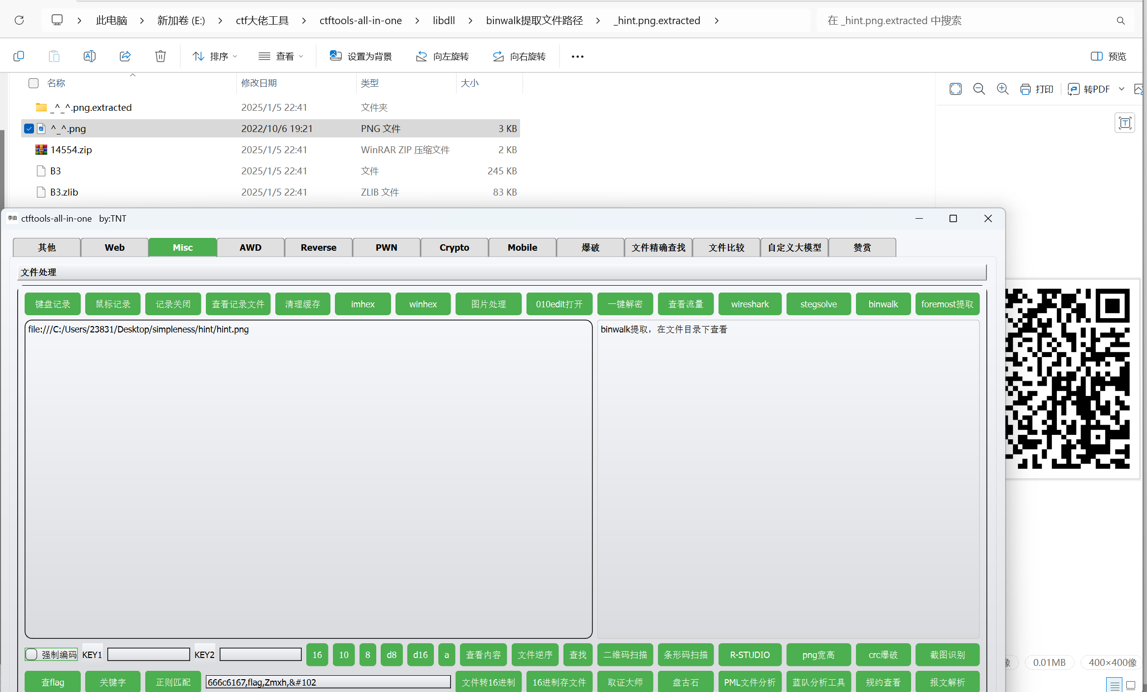
Task: Uncheck the checkbox for ^_^.png
Action: tap(29, 129)
